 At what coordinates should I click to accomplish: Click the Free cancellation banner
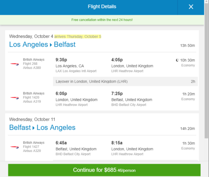(102, 20)
